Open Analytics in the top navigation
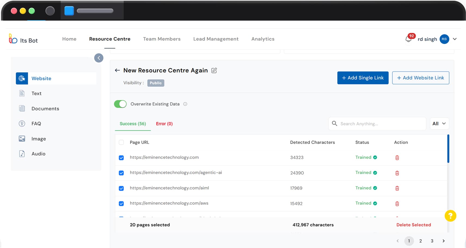The height and width of the screenshot is (248, 466). click(263, 39)
